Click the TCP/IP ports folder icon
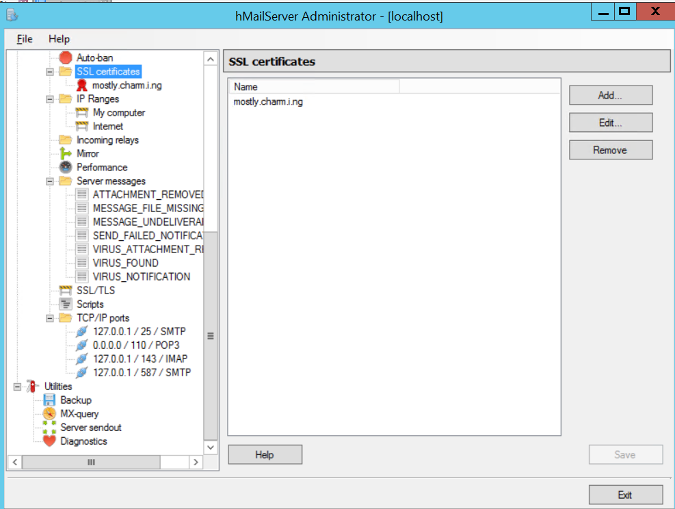This screenshot has width=675, height=509. tap(66, 318)
